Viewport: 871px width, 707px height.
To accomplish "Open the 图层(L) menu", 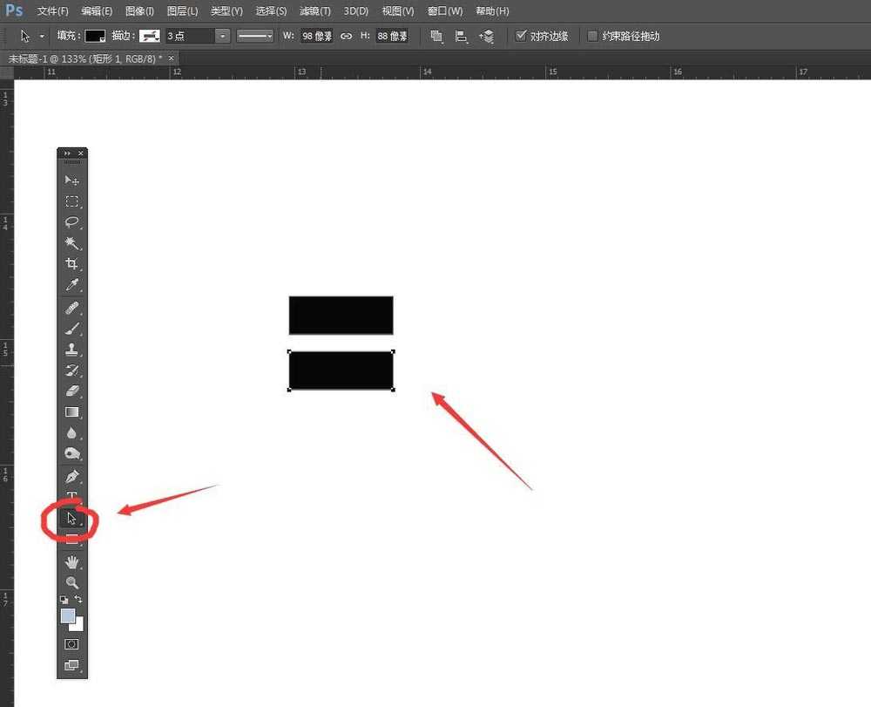I will [182, 11].
